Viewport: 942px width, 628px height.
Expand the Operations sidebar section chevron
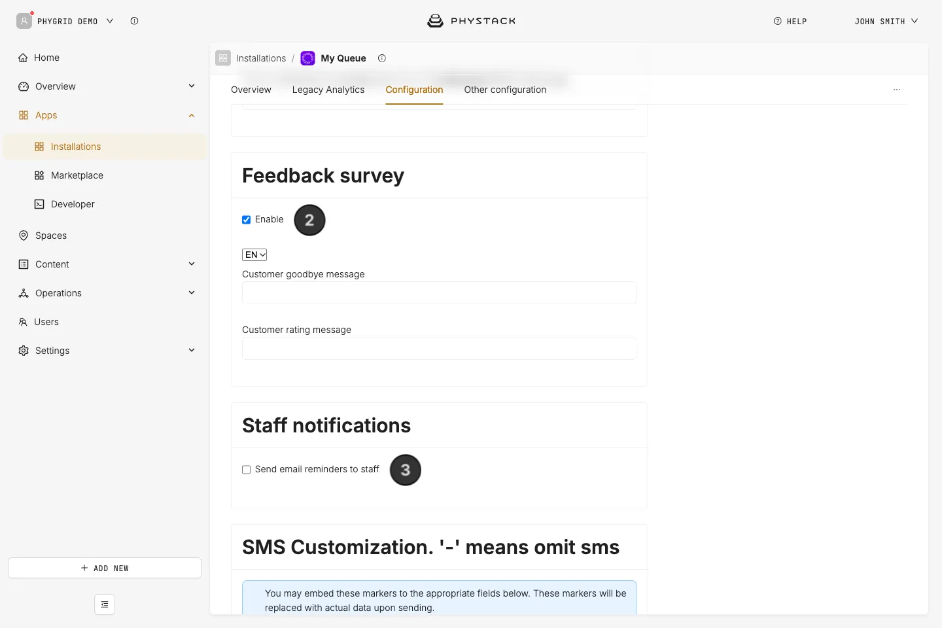pyautogui.click(x=192, y=292)
